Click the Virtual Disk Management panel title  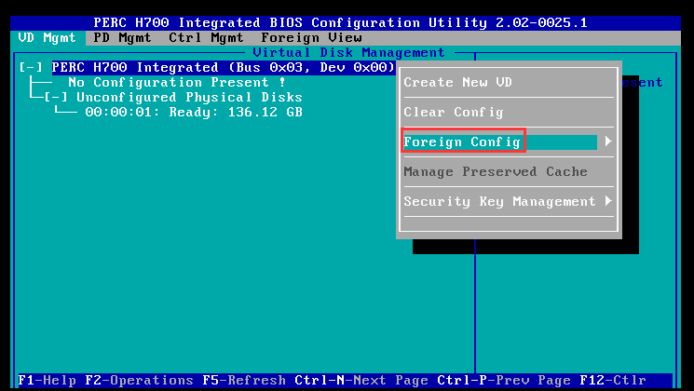click(348, 53)
